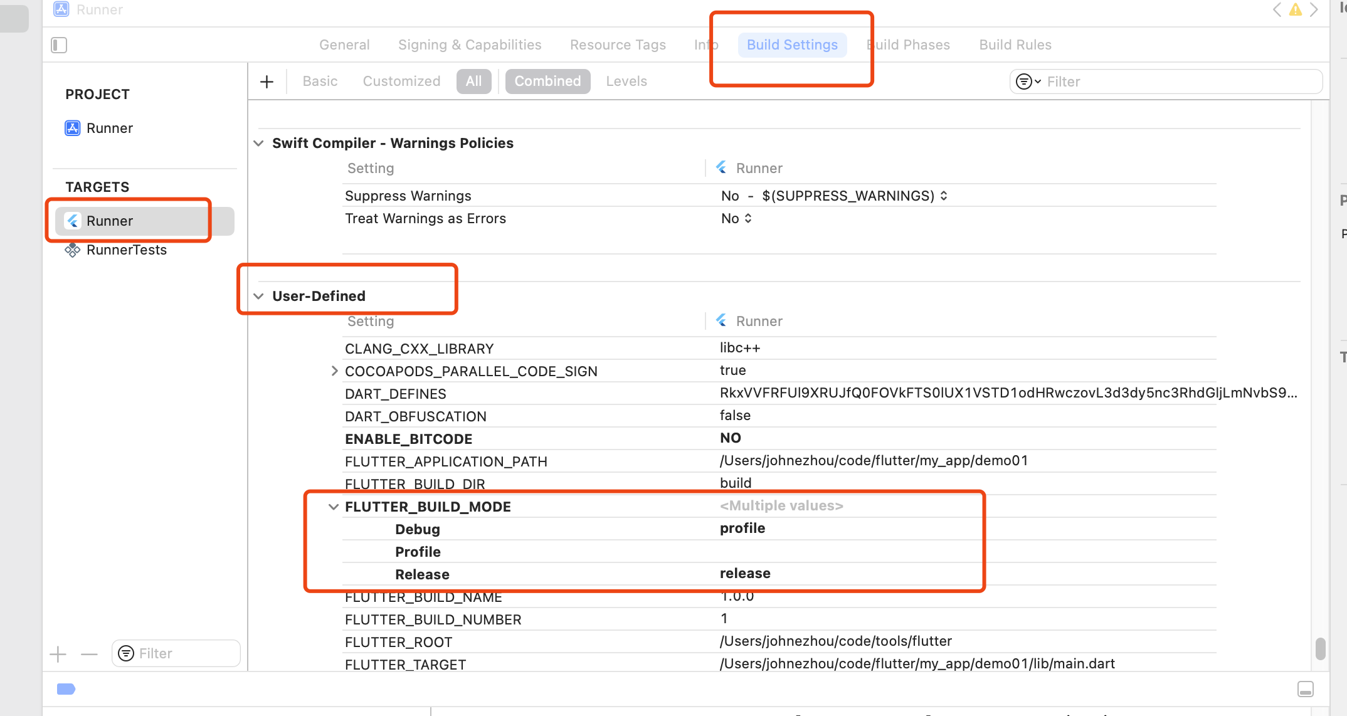Toggle the targets sidebar visibility icon
Viewport: 1347px width, 716px height.
click(59, 45)
